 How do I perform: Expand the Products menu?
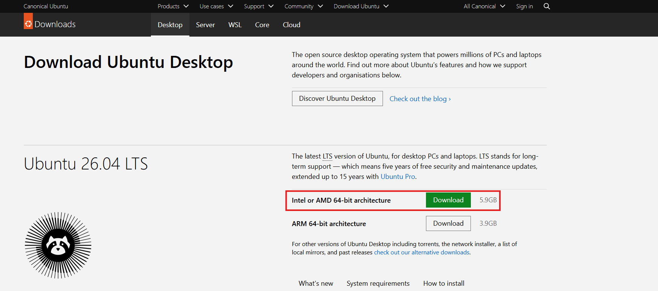pyautogui.click(x=173, y=6)
